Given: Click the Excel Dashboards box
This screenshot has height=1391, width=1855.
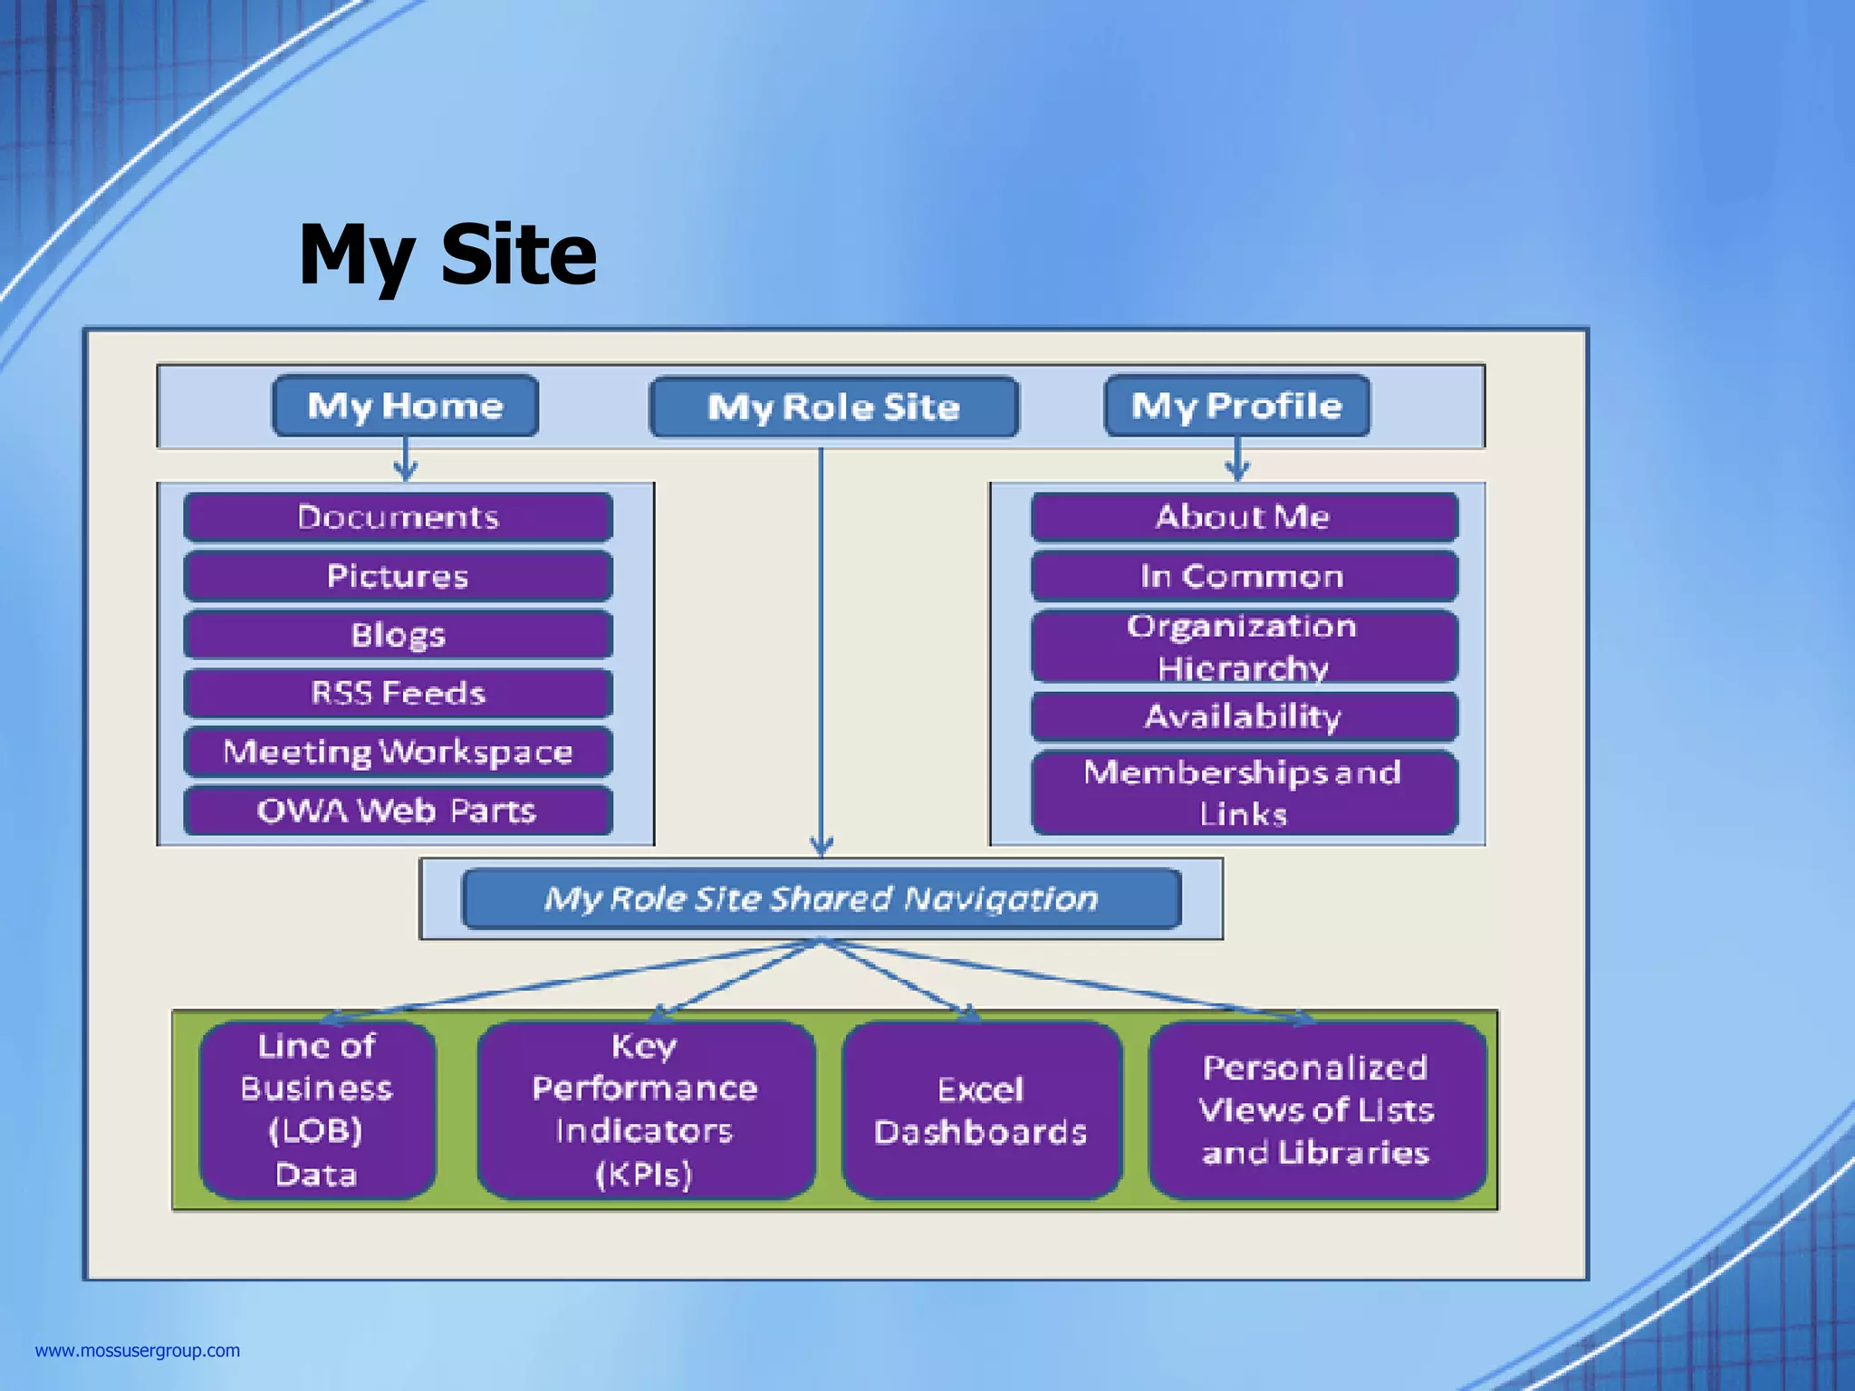Looking at the screenshot, I should 981,1110.
